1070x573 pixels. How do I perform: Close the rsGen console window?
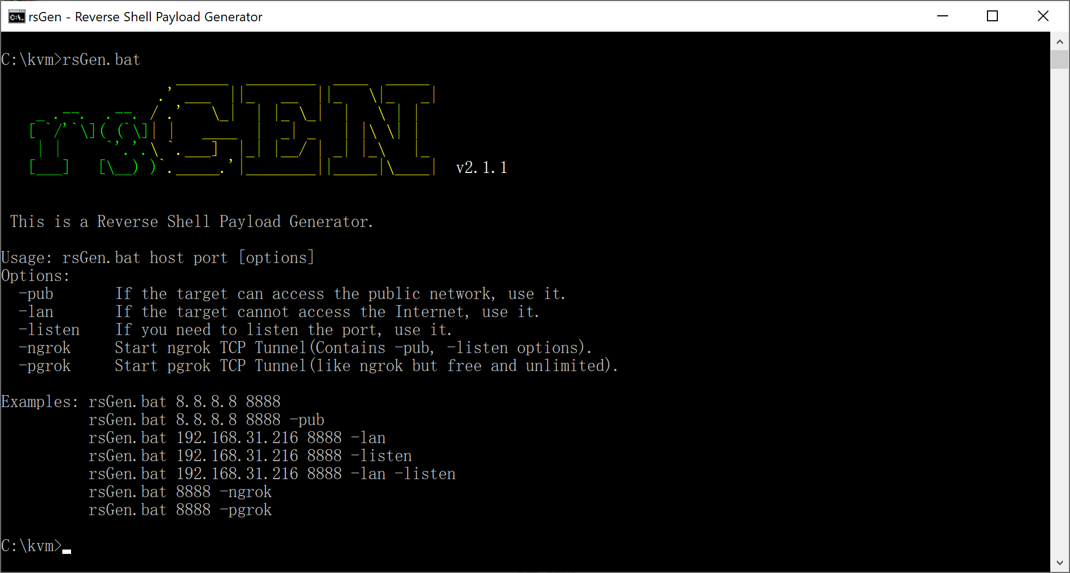1043,16
